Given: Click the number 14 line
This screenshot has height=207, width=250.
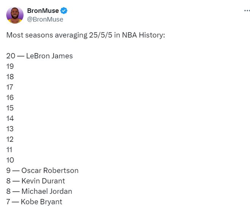Looking at the screenshot, I should coord(10,118).
